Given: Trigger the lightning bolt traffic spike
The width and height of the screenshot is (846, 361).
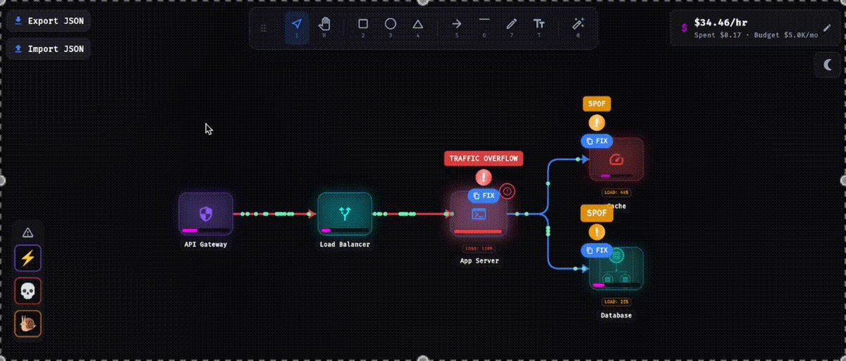Looking at the screenshot, I should click(28, 258).
